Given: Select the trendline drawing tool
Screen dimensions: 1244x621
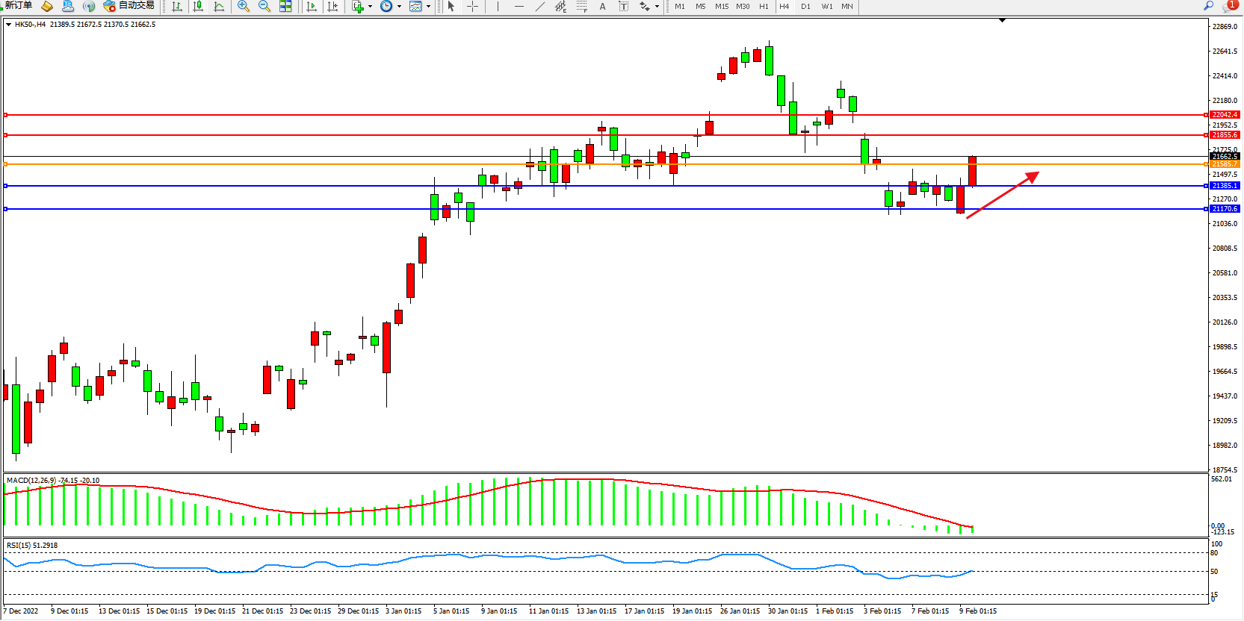Looking at the screenshot, I should (x=540, y=7).
